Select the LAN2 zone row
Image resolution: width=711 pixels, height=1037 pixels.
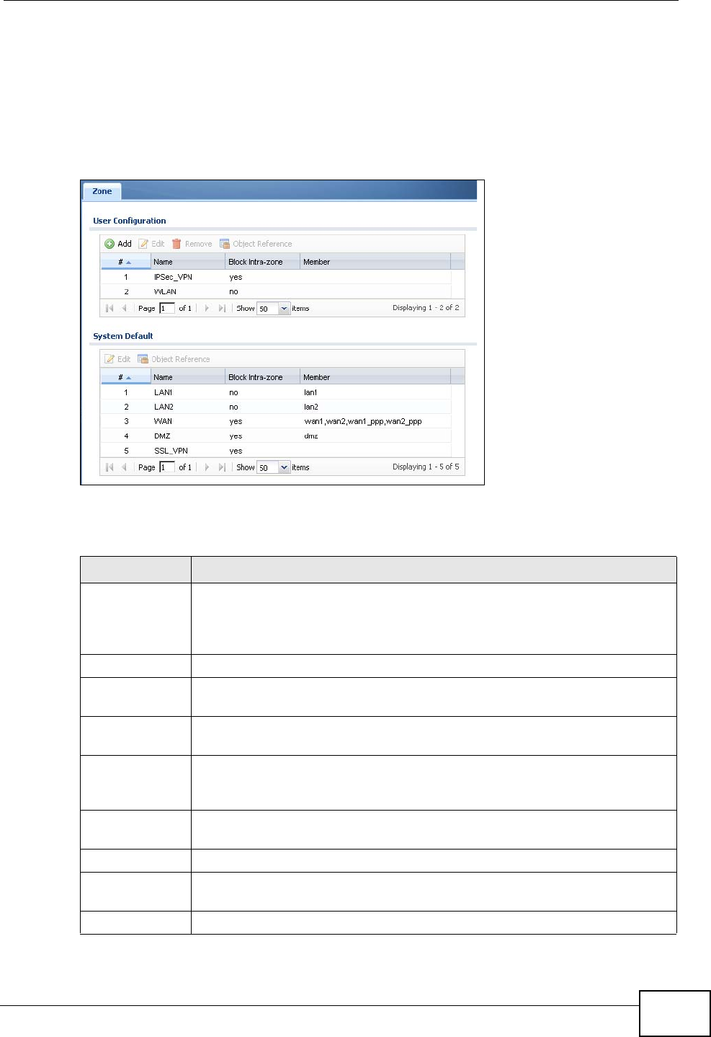click(276, 407)
